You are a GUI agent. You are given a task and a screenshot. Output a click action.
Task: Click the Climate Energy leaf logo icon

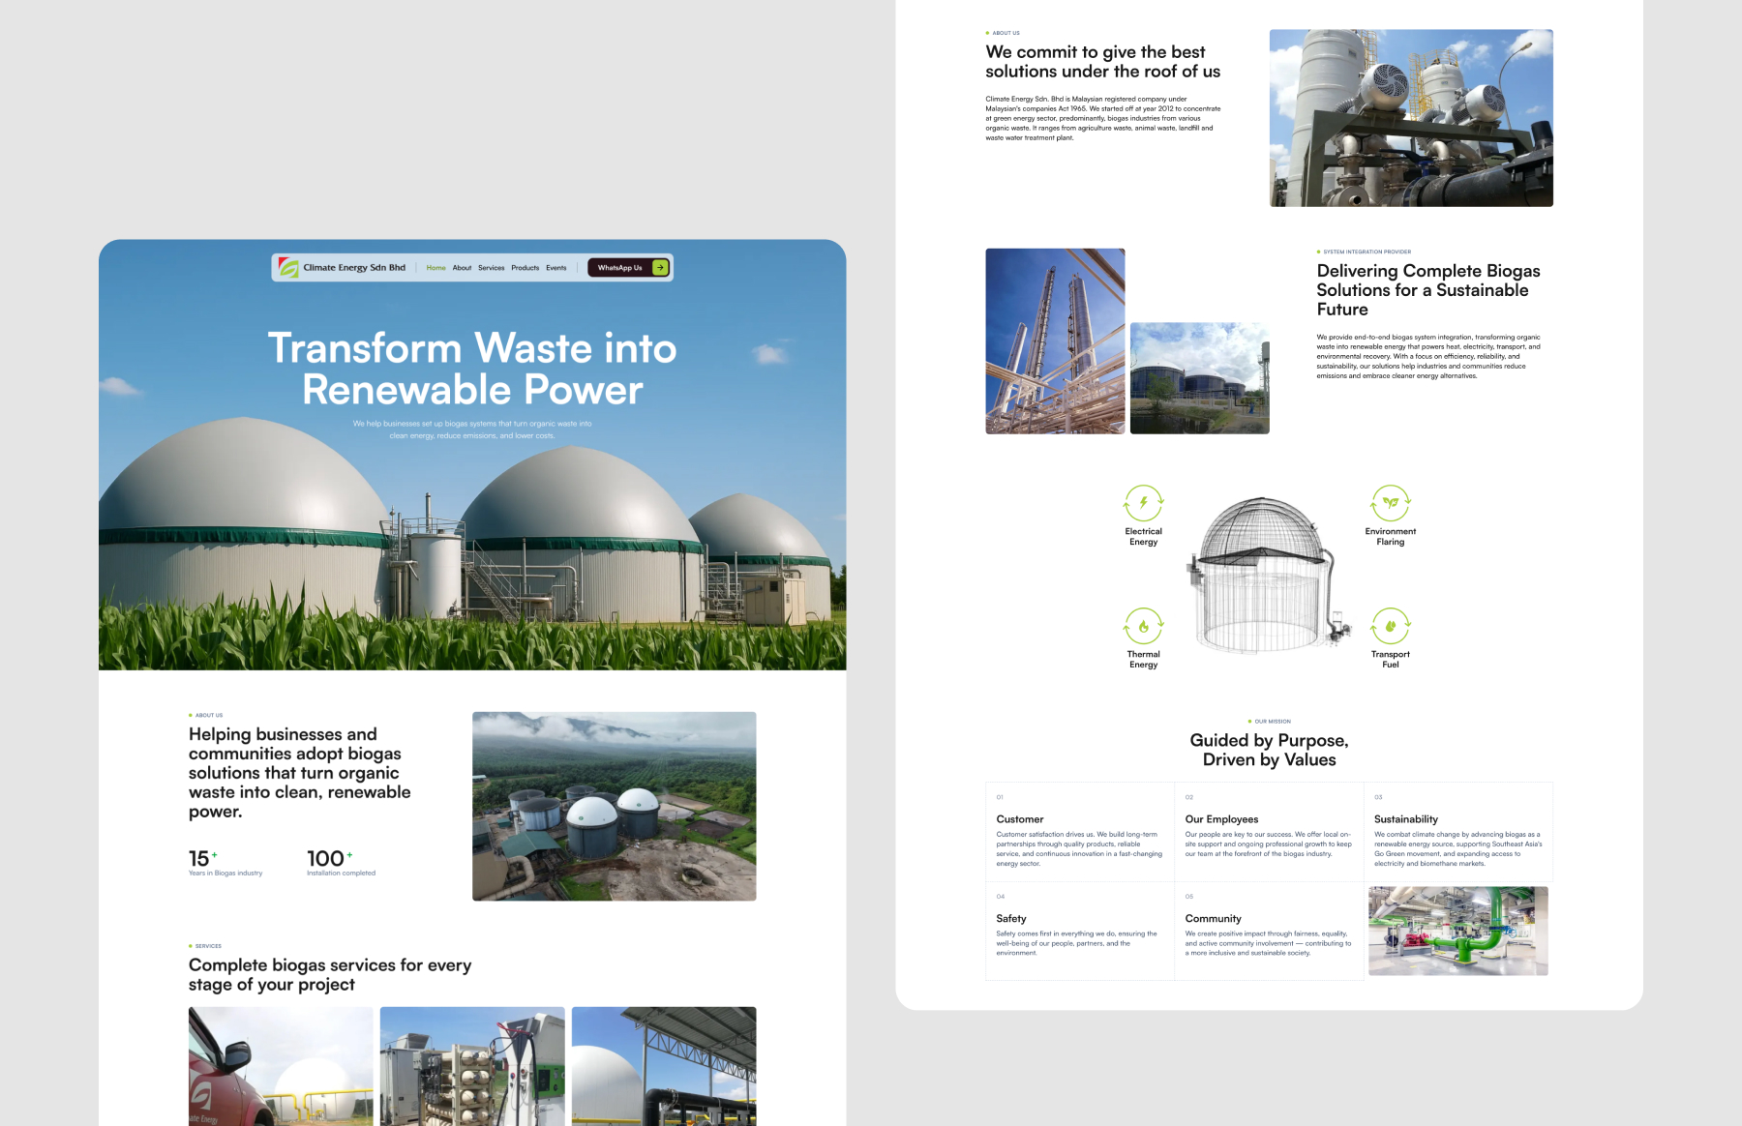288,268
